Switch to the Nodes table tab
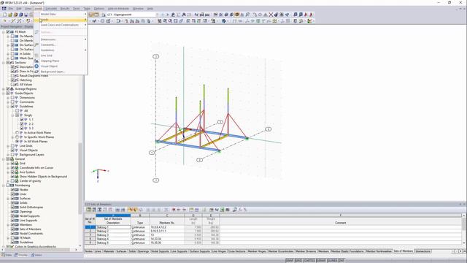The height and width of the screenshot is (263, 467). (89, 251)
